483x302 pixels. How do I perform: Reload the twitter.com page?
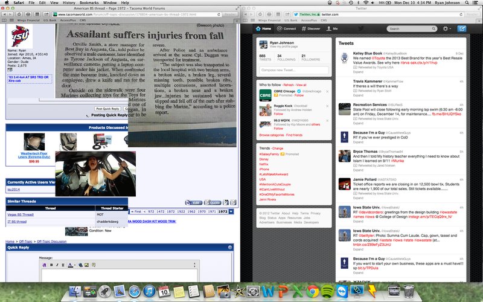coord(461,14)
